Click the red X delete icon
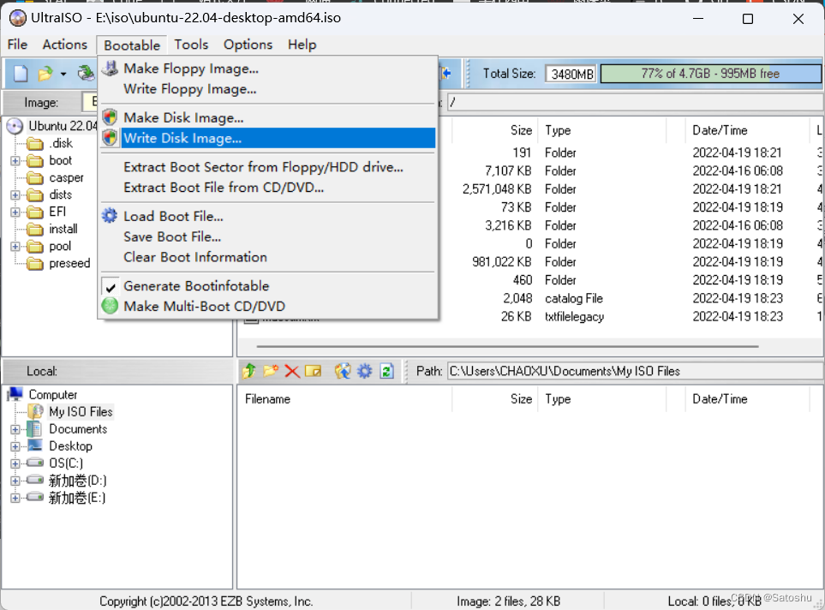The height and width of the screenshot is (610, 825). (x=292, y=371)
